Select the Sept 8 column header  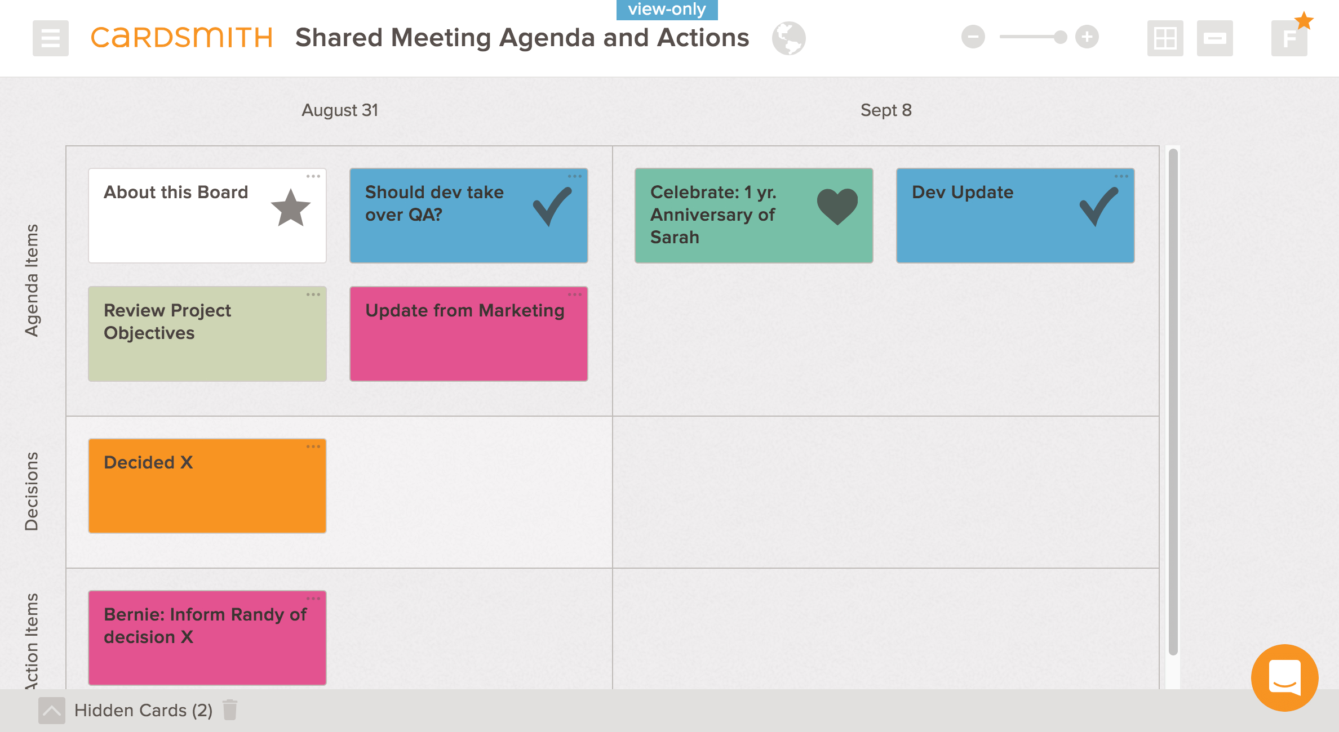[x=886, y=111]
